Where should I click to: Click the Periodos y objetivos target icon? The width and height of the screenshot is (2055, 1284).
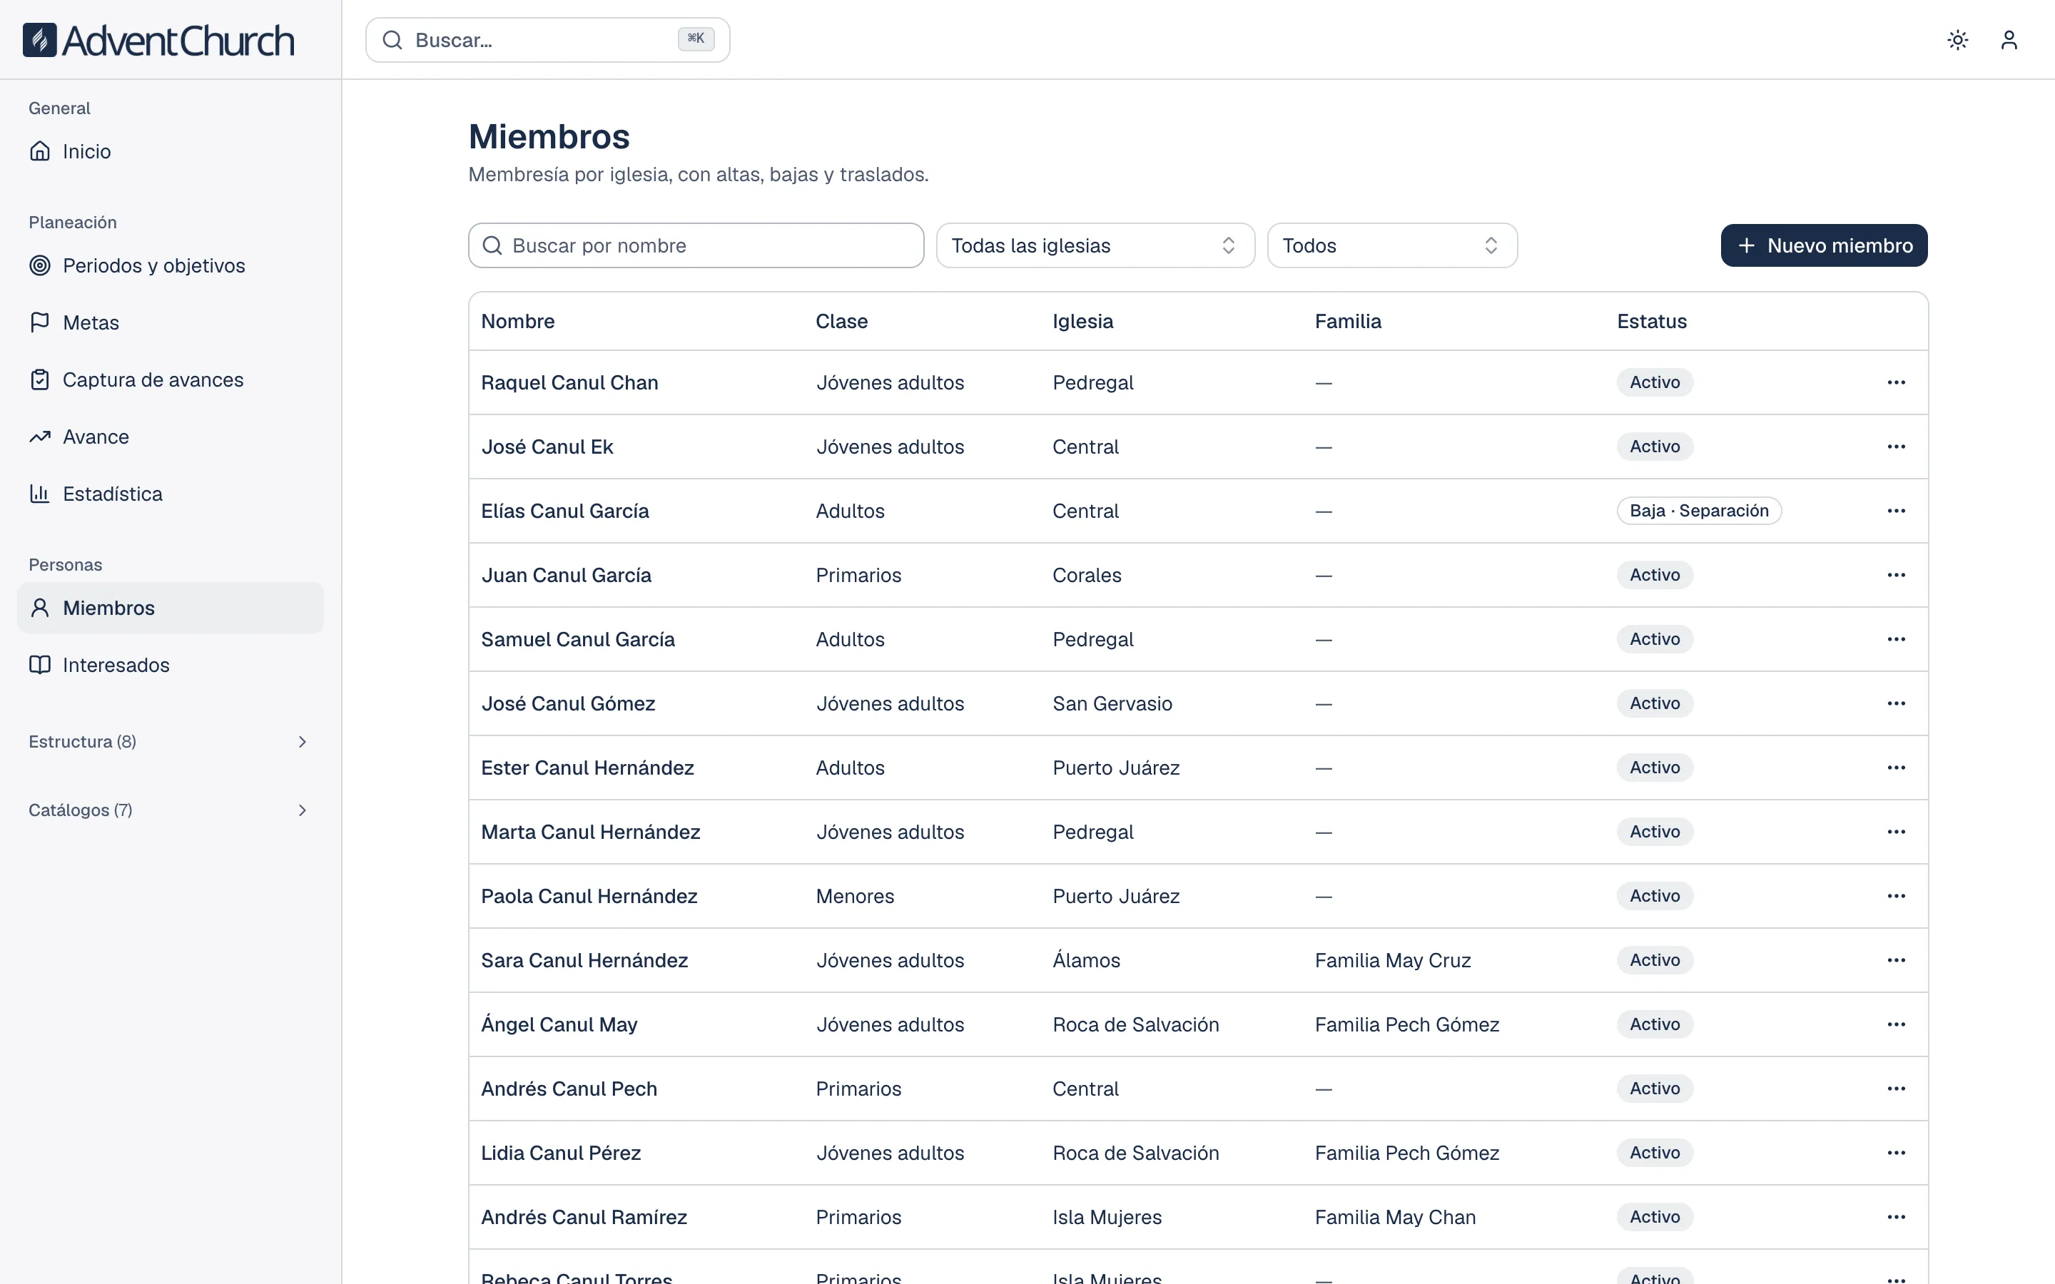point(40,265)
